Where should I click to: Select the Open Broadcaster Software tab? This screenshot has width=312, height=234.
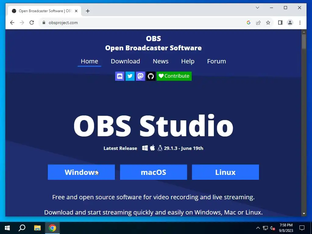[44, 11]
